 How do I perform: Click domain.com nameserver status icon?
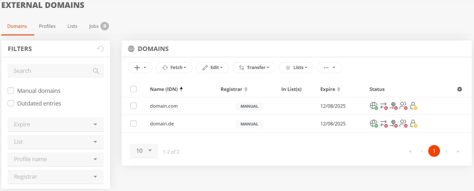tap(394, 106)
